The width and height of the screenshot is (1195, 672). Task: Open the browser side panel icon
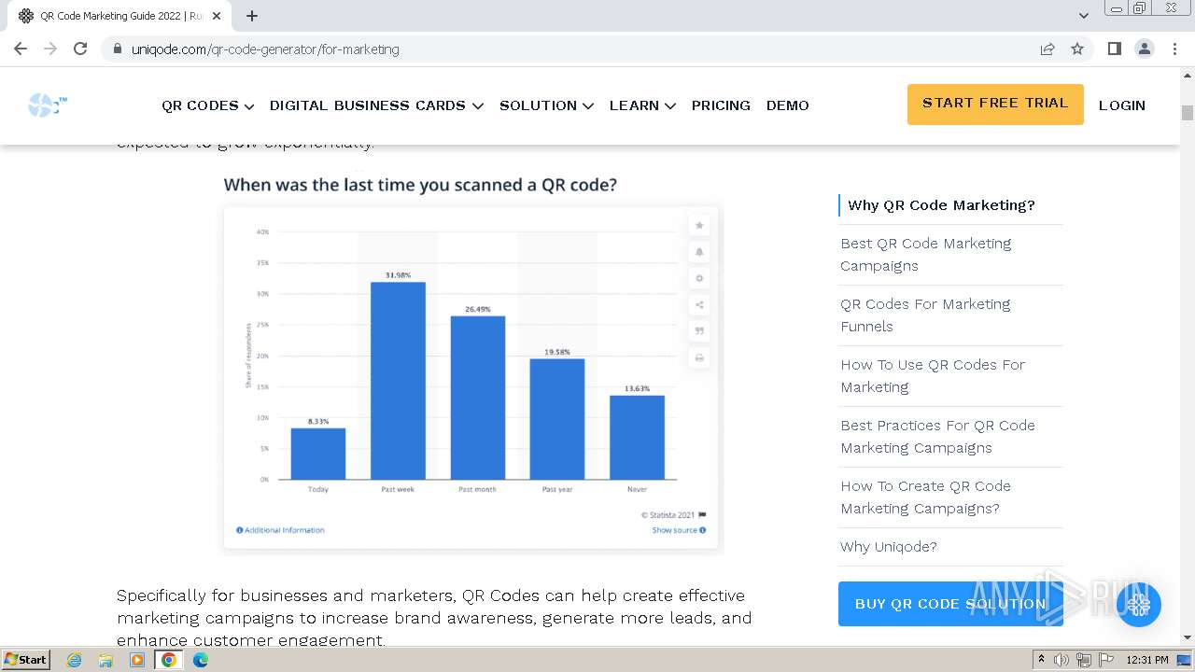click(x=1114, y=49)
